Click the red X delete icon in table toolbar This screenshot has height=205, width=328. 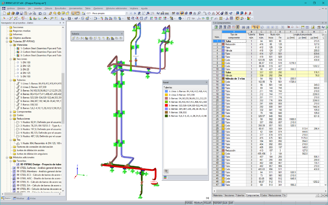[x=288, y=27]
